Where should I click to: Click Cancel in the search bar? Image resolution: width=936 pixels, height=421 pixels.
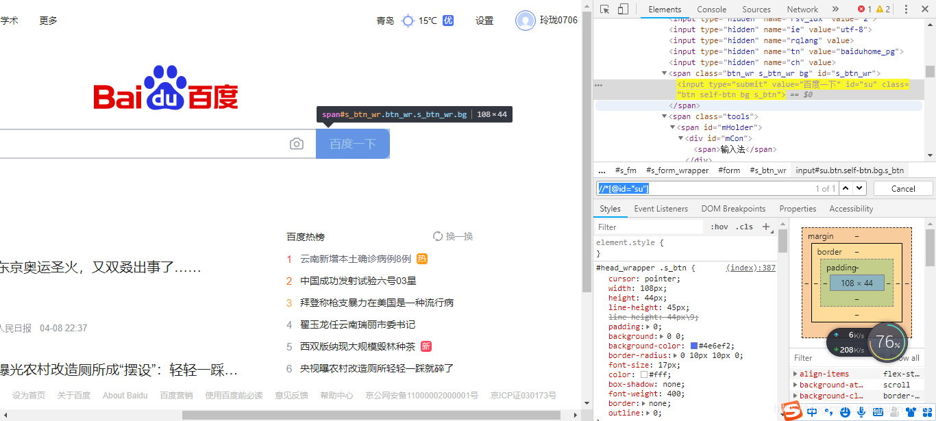click(903, 188)
